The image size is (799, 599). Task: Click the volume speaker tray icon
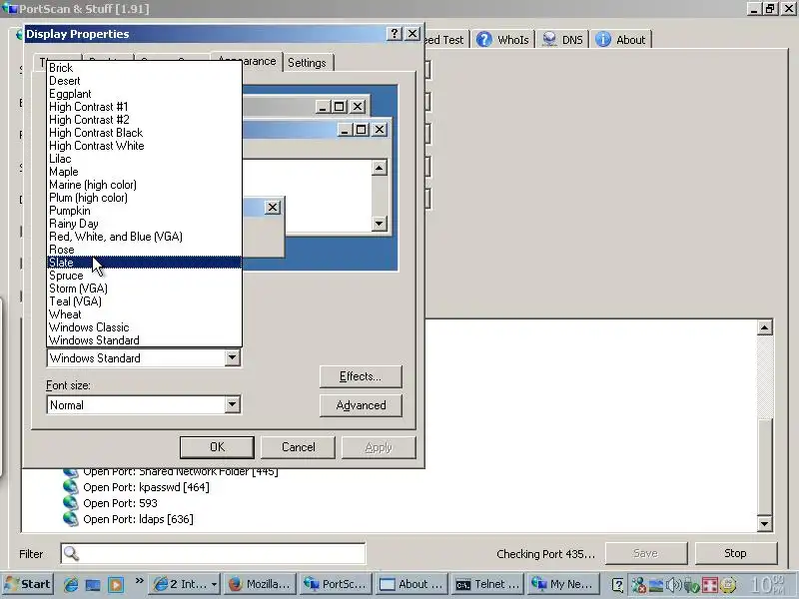(673, 585)
